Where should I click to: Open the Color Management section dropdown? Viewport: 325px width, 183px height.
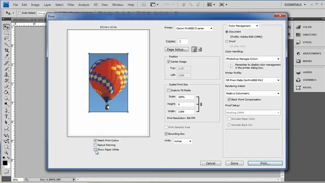point(243,26)
